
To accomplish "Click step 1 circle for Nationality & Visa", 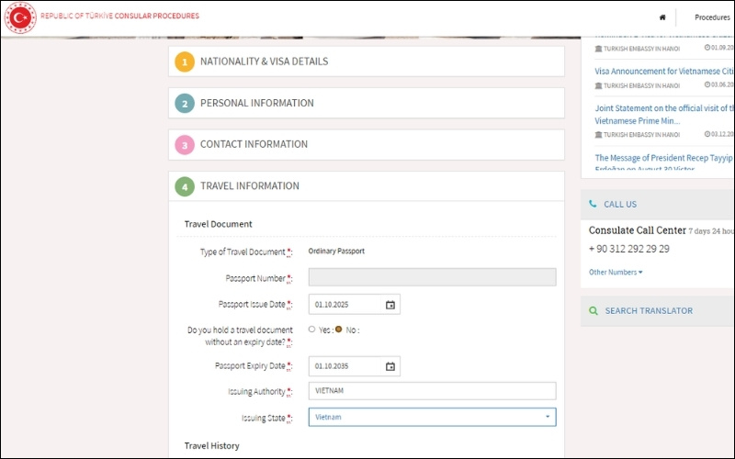I will (x=185, y=62).
